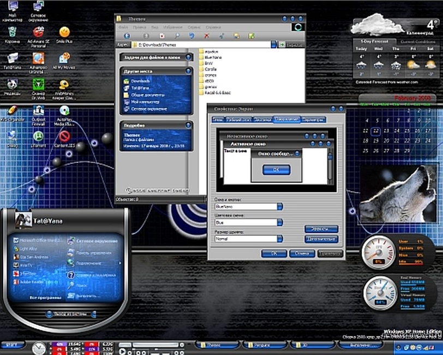Screen dimensions: 443x355
Task: Open the address bar dropdown in Themes window
Action: 273,44
